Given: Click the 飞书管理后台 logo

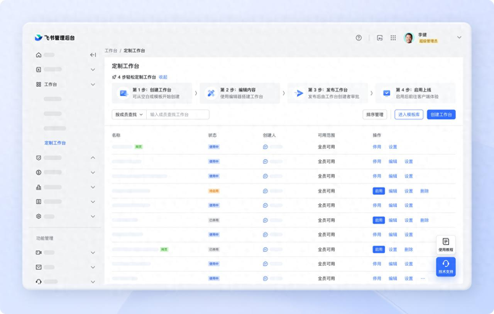Looking at the screenshot, I should [x=55, y=37].
